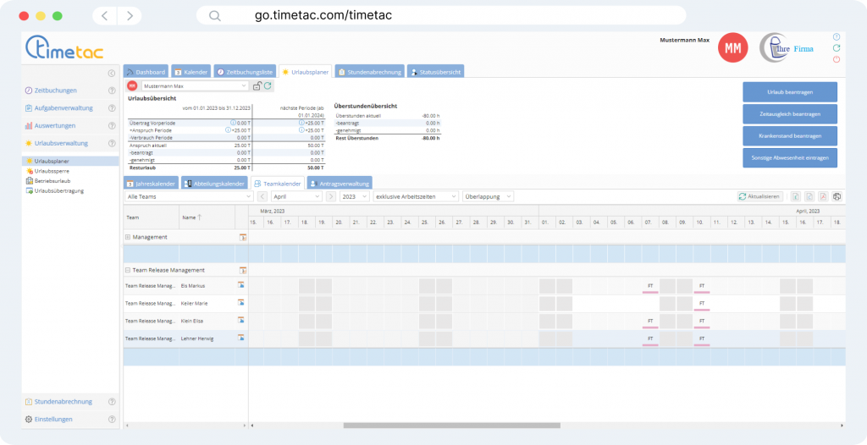Select Urlaubssperre in the sidebar

pyautogui.click(x=52, y=170)
